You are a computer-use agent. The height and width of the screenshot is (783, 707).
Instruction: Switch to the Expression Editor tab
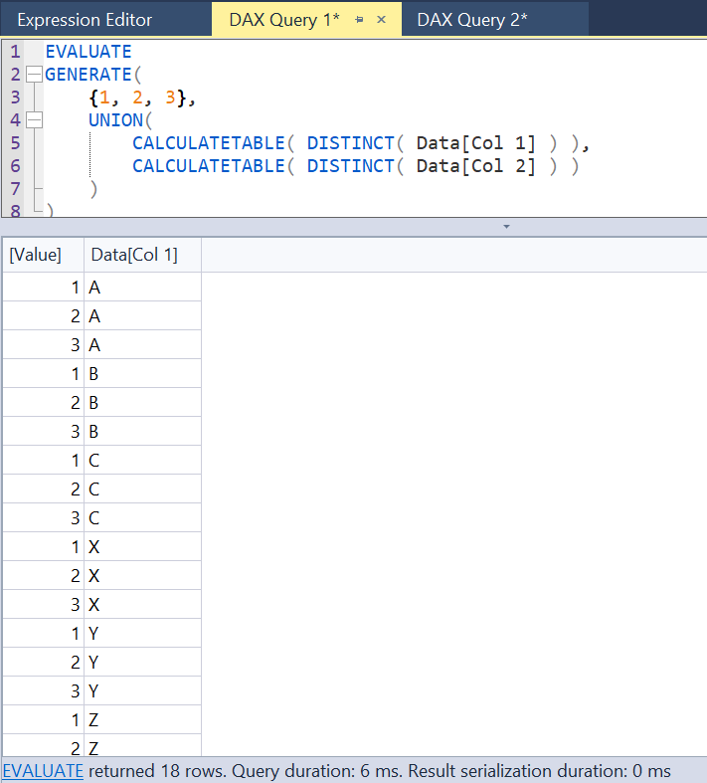(85, 20)
